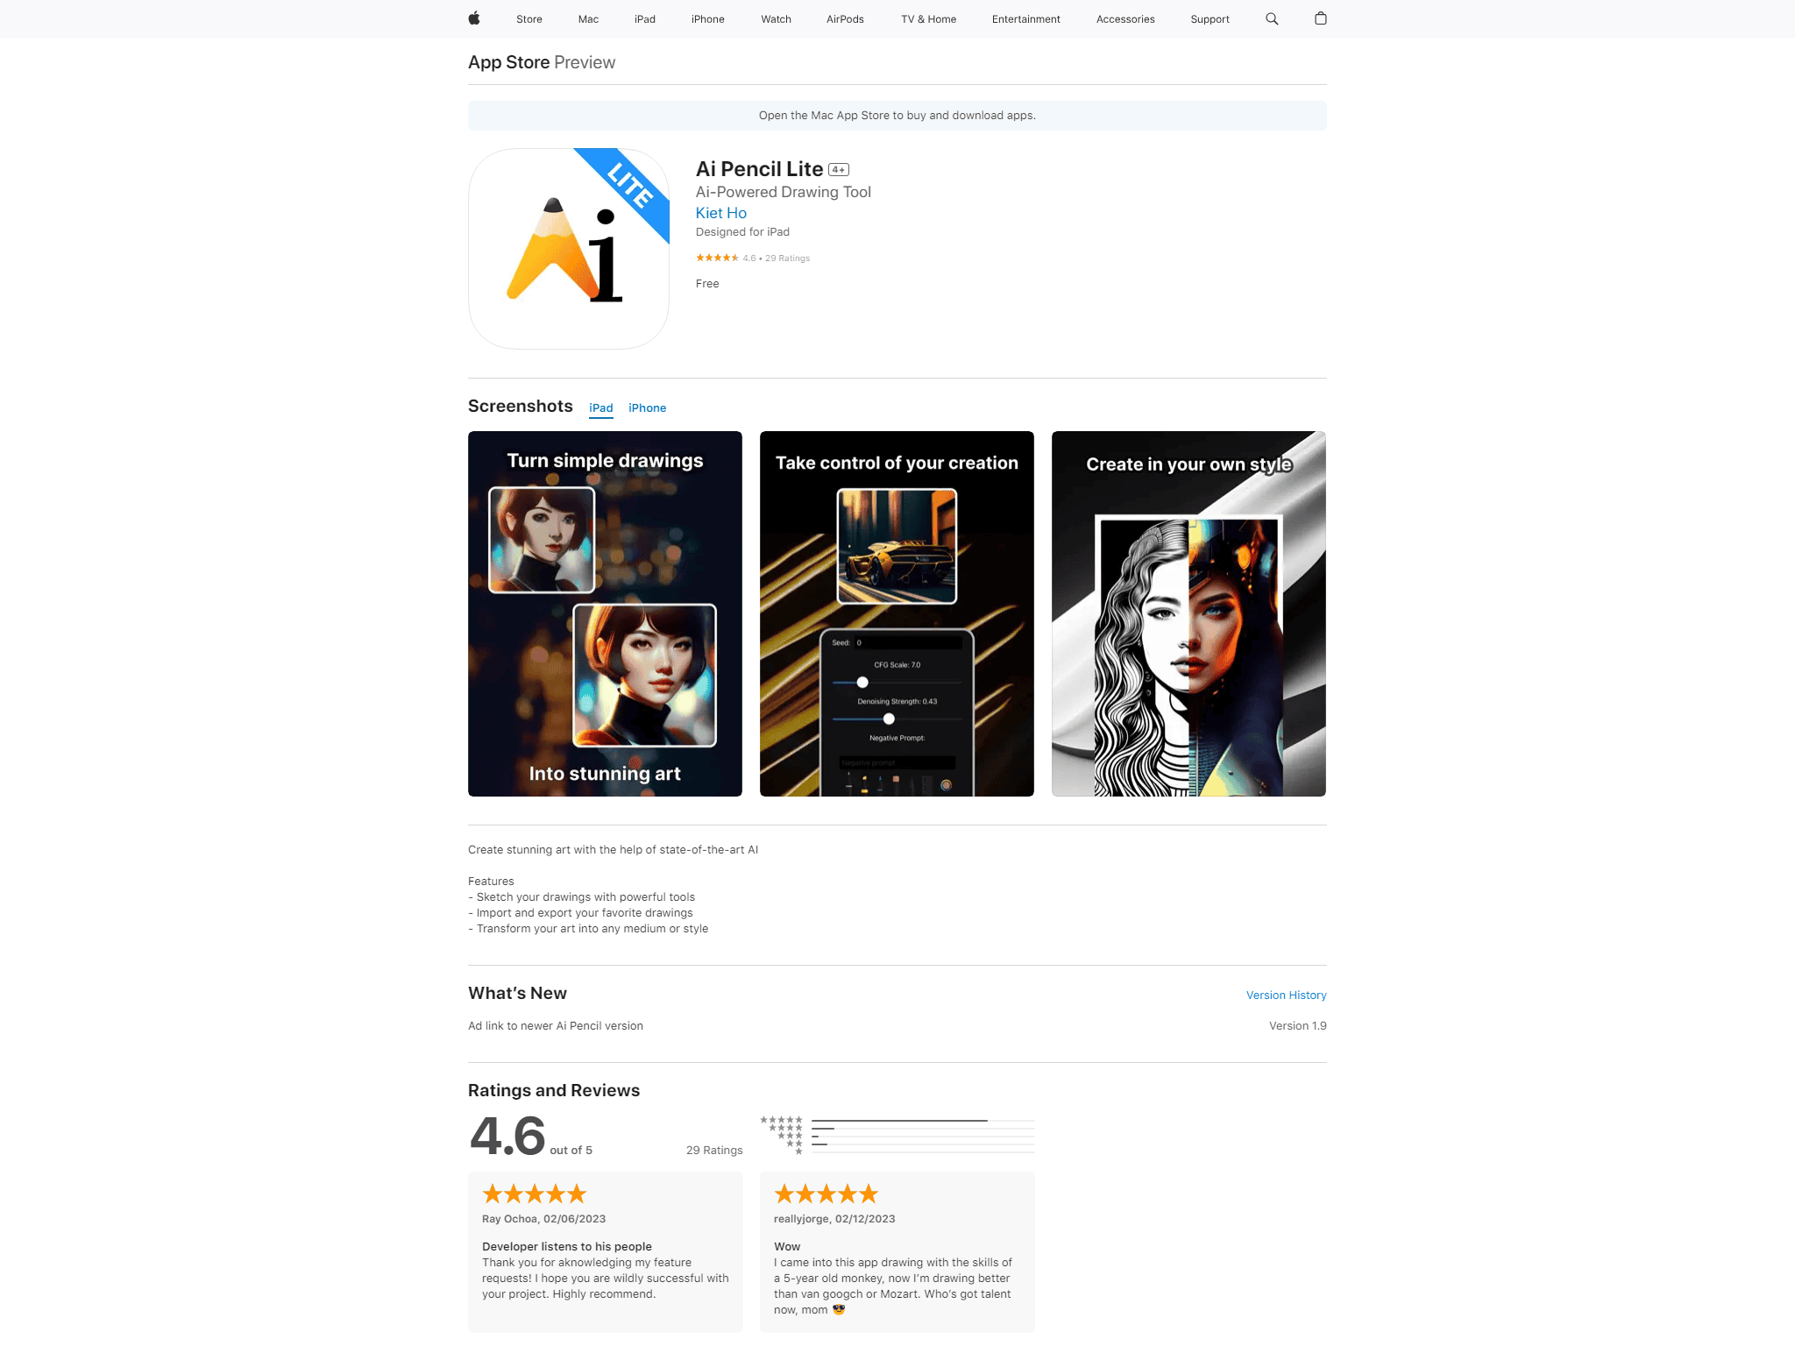Screen dimensions: 1795x1346
Task: Click App Store Preview heading link
Action: (x=542, y=62)
